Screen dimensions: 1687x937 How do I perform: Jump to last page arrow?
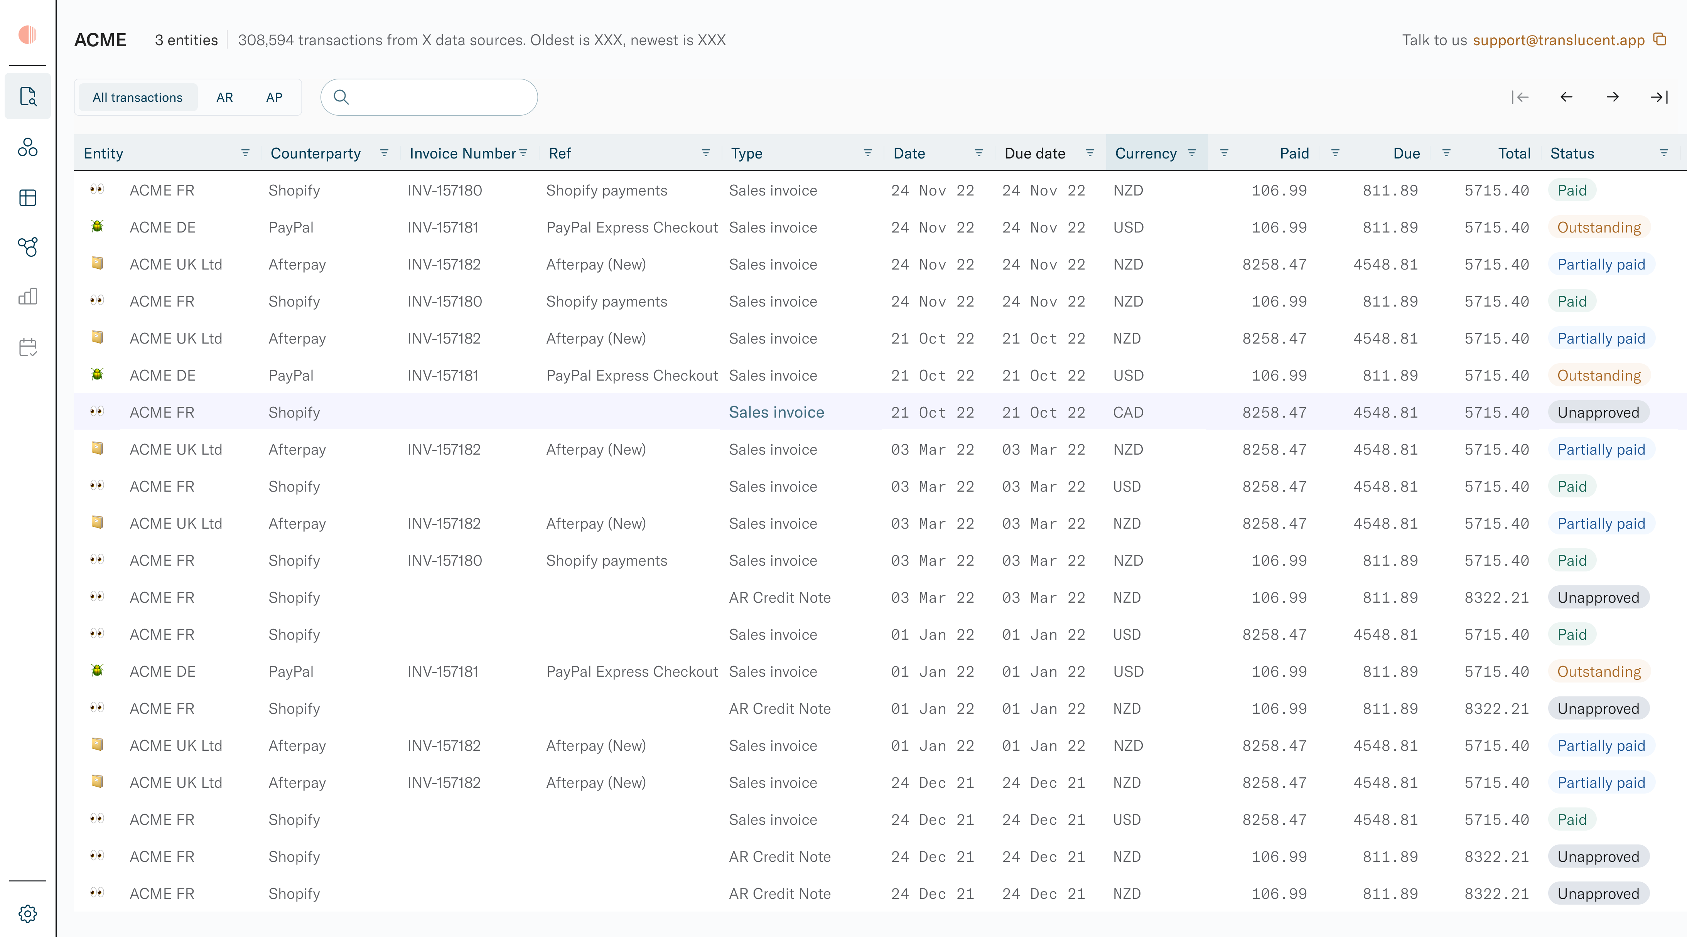click(1659, 97)
